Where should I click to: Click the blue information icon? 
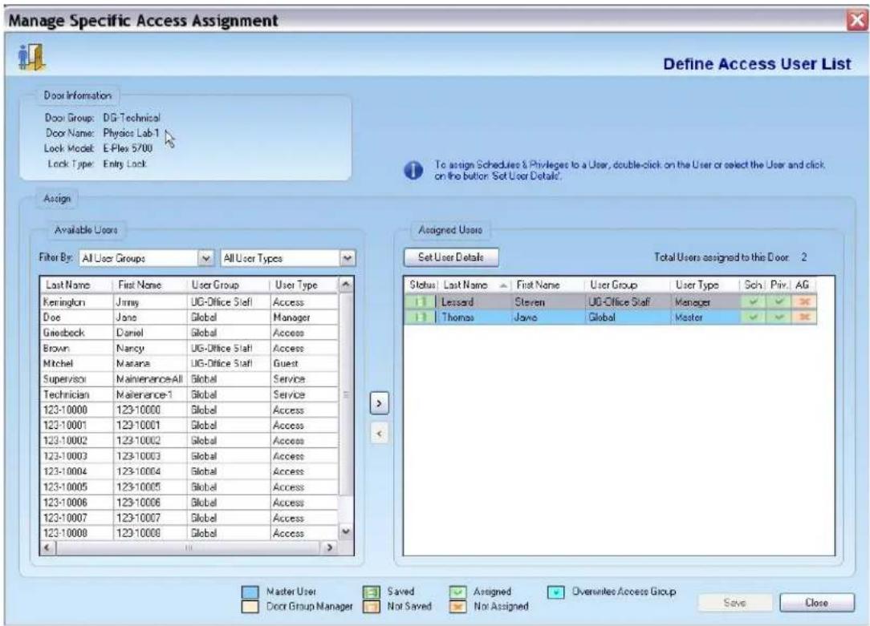(413, 170)
